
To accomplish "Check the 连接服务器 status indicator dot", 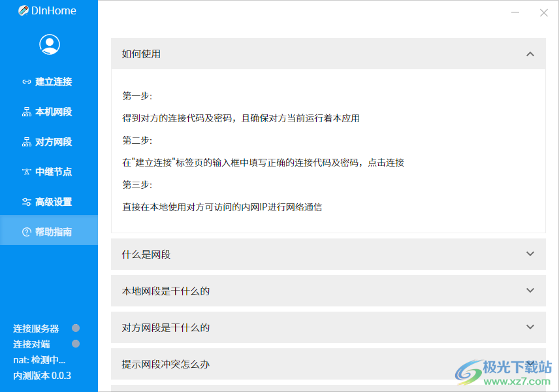I will click(x=76, y=328).
